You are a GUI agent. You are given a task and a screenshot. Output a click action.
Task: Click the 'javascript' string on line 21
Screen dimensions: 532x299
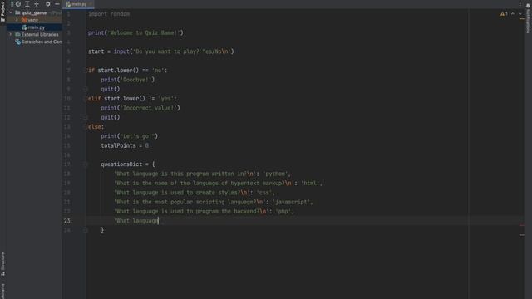click(291, 202)
